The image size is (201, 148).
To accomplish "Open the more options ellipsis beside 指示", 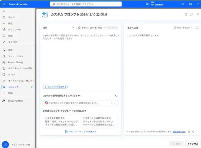I will pos(73,28).
